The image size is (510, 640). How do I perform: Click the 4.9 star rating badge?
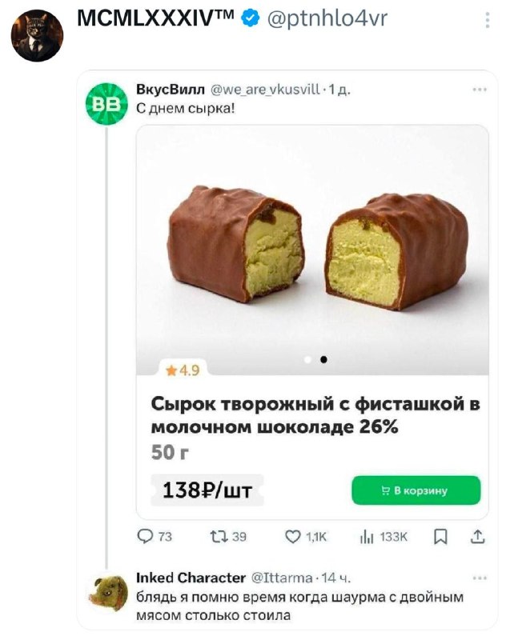pyautogui.click(x=183, y=370)
